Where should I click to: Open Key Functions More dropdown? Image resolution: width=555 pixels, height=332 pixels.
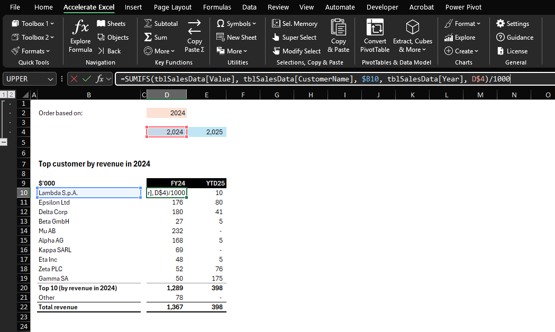tap(159, 51)
